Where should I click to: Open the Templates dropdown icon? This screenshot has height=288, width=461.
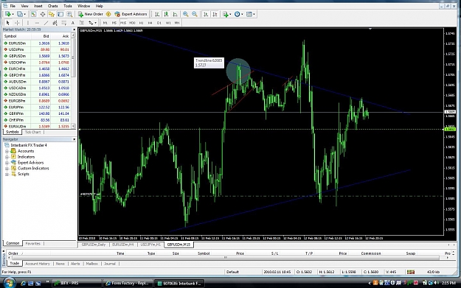[x=250, y=14]
